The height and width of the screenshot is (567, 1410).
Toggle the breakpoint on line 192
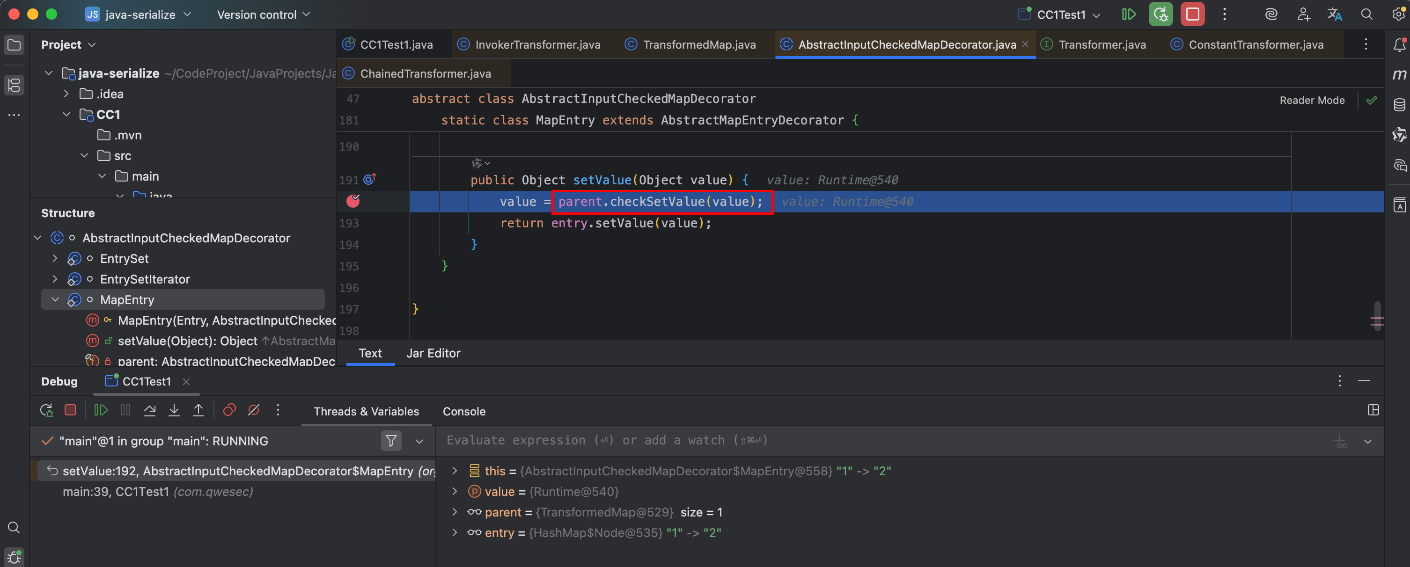(x=353, y=201)
